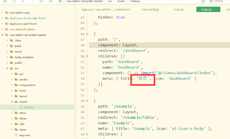The height and width of the screenshot is (139, 230).
Task: Expand the bjyd-prov-home-sign-front project chevron
Action: [x=2, y=18]
